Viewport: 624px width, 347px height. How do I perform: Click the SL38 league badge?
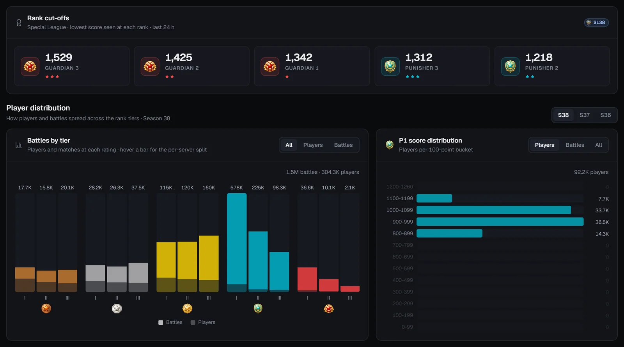click(x=596, y=23)
